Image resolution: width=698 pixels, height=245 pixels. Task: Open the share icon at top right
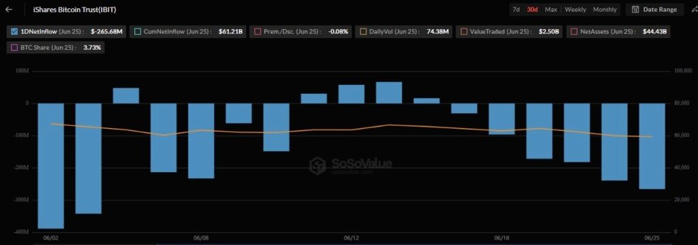tap(695, 10)
